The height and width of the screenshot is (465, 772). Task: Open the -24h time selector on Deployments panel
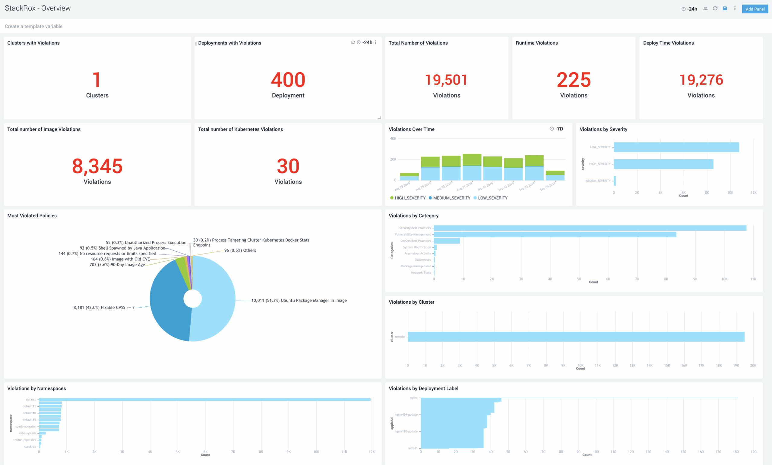click(x=367, y=42)
